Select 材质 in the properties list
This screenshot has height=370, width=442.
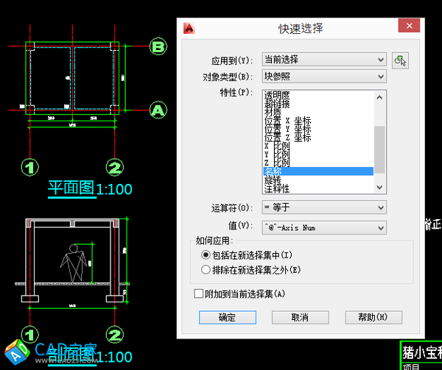(x=273, y=112)
